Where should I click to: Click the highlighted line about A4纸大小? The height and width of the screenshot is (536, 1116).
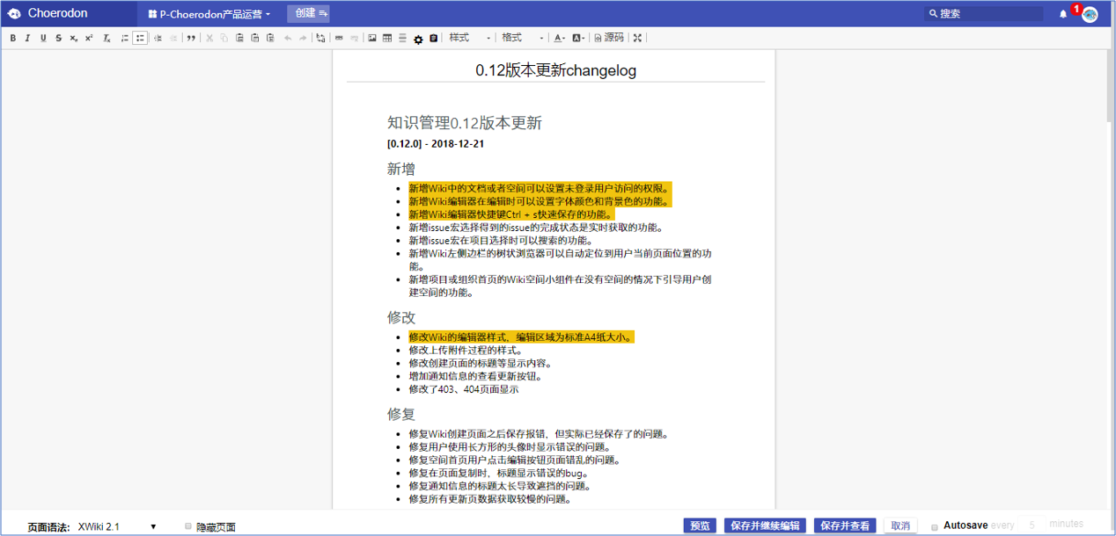coord(521,337)
